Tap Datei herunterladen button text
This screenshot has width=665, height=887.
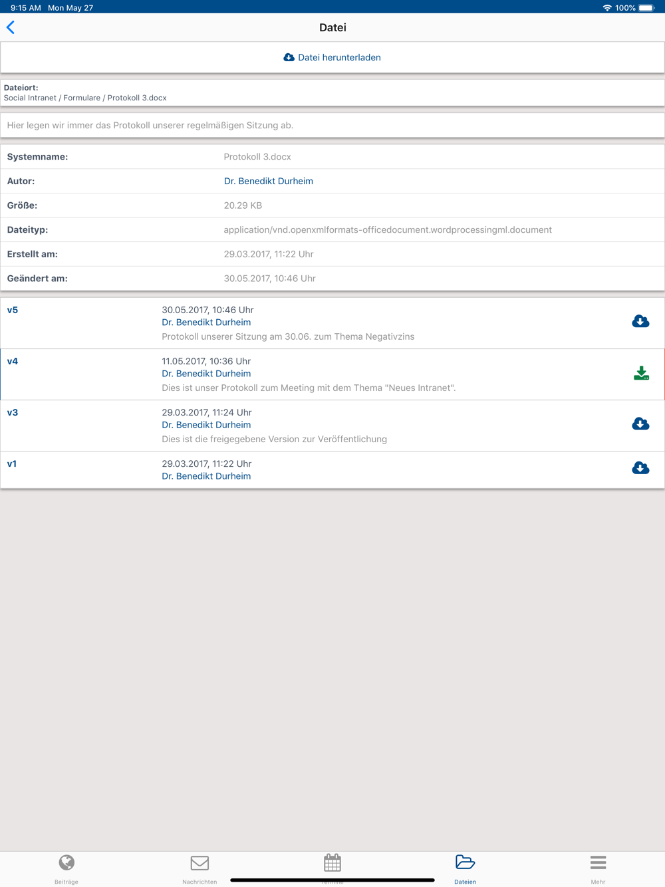339,58
